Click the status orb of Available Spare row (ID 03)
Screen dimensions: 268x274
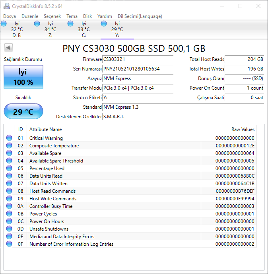(x=9, y=153)
